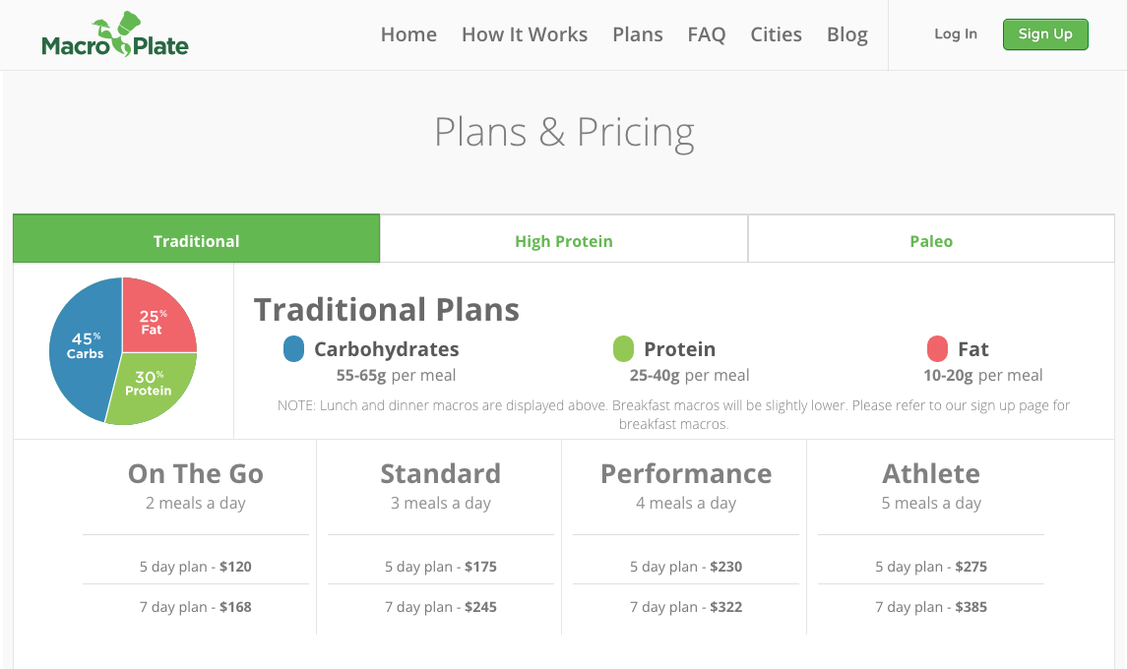Click the blue Carbohydrates legend dot
Screen dimensions: 1127x669
coord(293,348)
